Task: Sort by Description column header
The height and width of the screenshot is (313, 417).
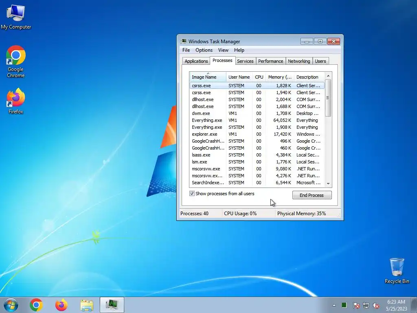Action: (x=309, y=77)
